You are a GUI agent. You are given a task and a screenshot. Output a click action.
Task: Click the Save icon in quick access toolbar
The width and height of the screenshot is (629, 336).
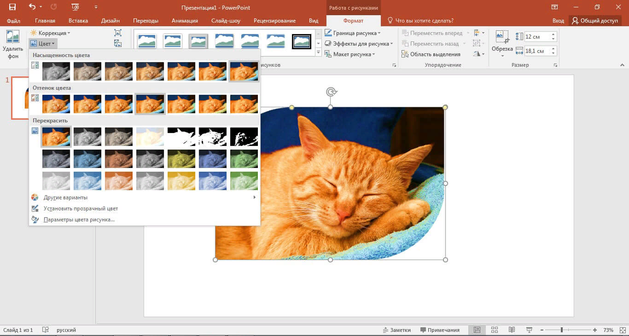click(12, 7)
